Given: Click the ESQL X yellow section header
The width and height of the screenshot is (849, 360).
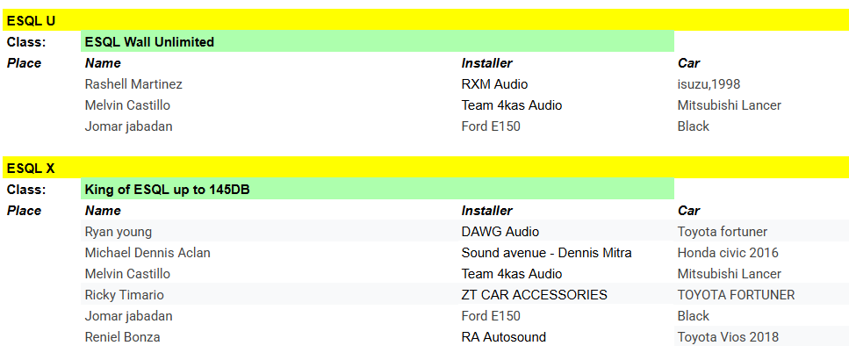Looking at the screenshot, I should tap(31, 168).
